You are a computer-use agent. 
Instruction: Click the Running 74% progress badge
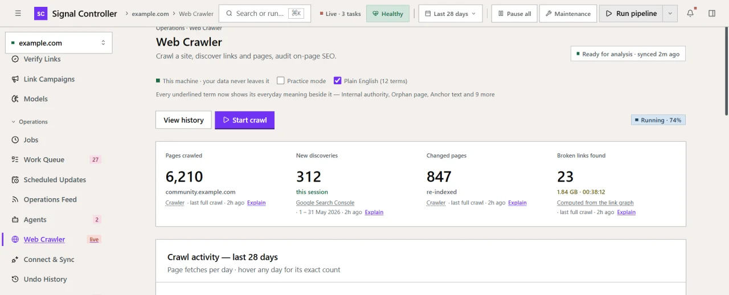coord(658,120)
